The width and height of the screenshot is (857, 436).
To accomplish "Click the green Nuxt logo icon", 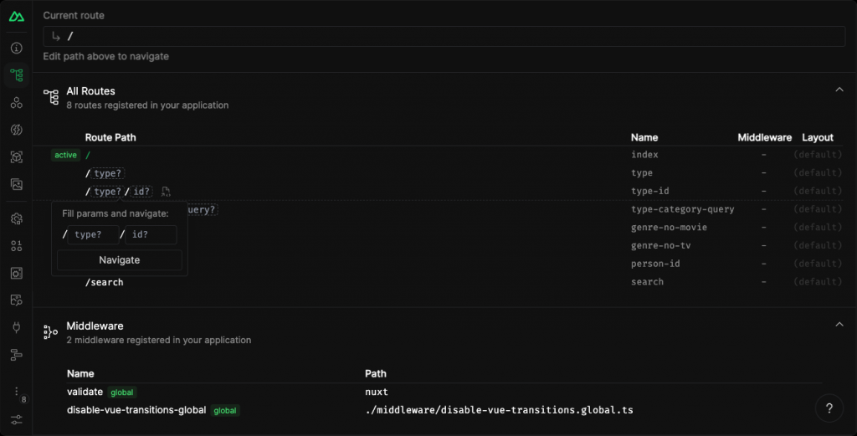I will (17, 17).
